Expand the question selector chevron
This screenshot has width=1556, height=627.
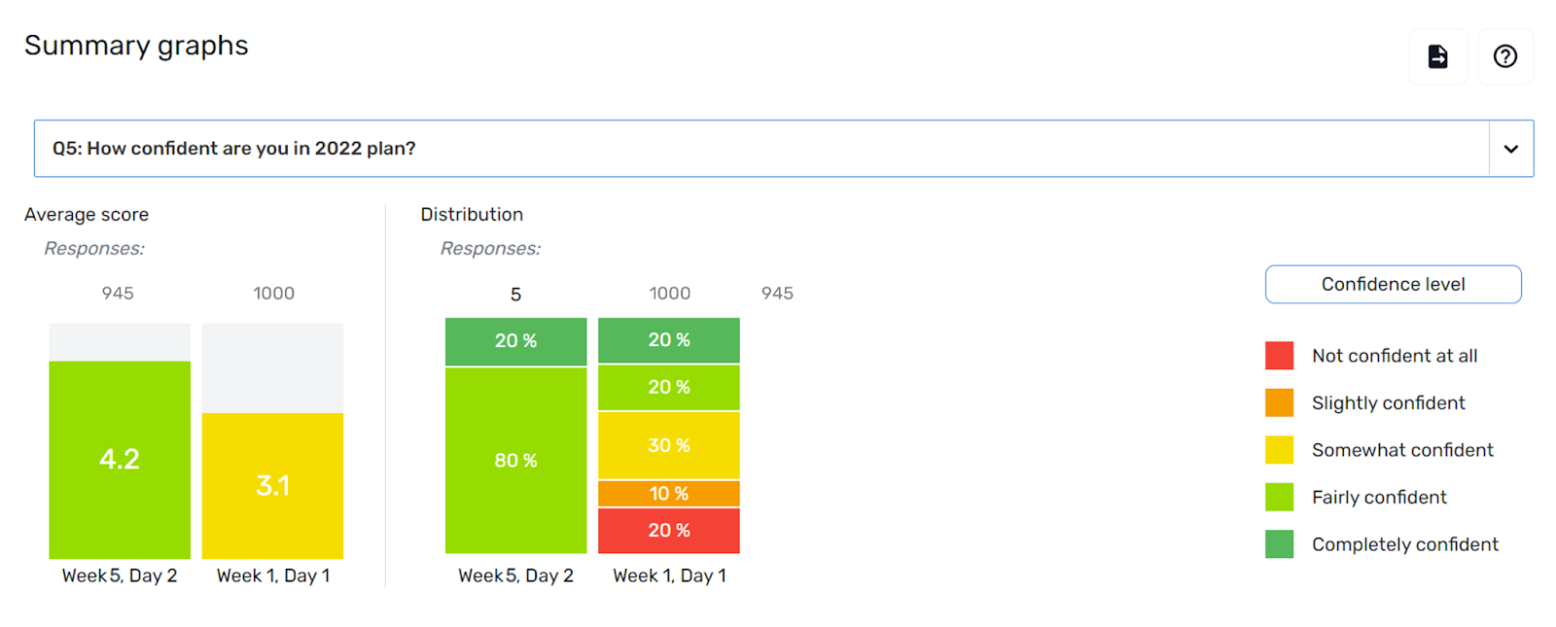(x=1510, y=149)
